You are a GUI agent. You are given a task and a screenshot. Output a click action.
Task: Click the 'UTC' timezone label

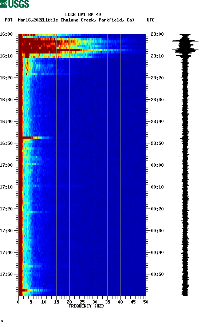(151, 20)
